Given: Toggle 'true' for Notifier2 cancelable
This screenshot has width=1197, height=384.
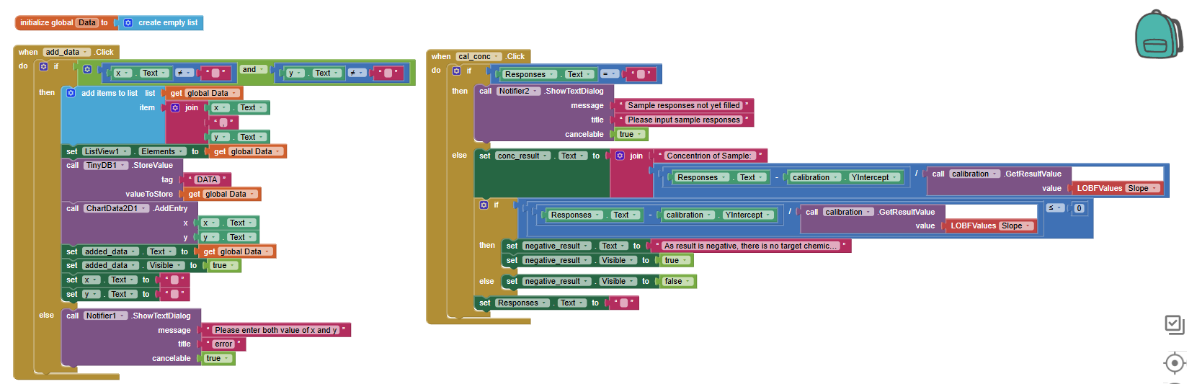Looking at the screenshot, I should (631, 134).
